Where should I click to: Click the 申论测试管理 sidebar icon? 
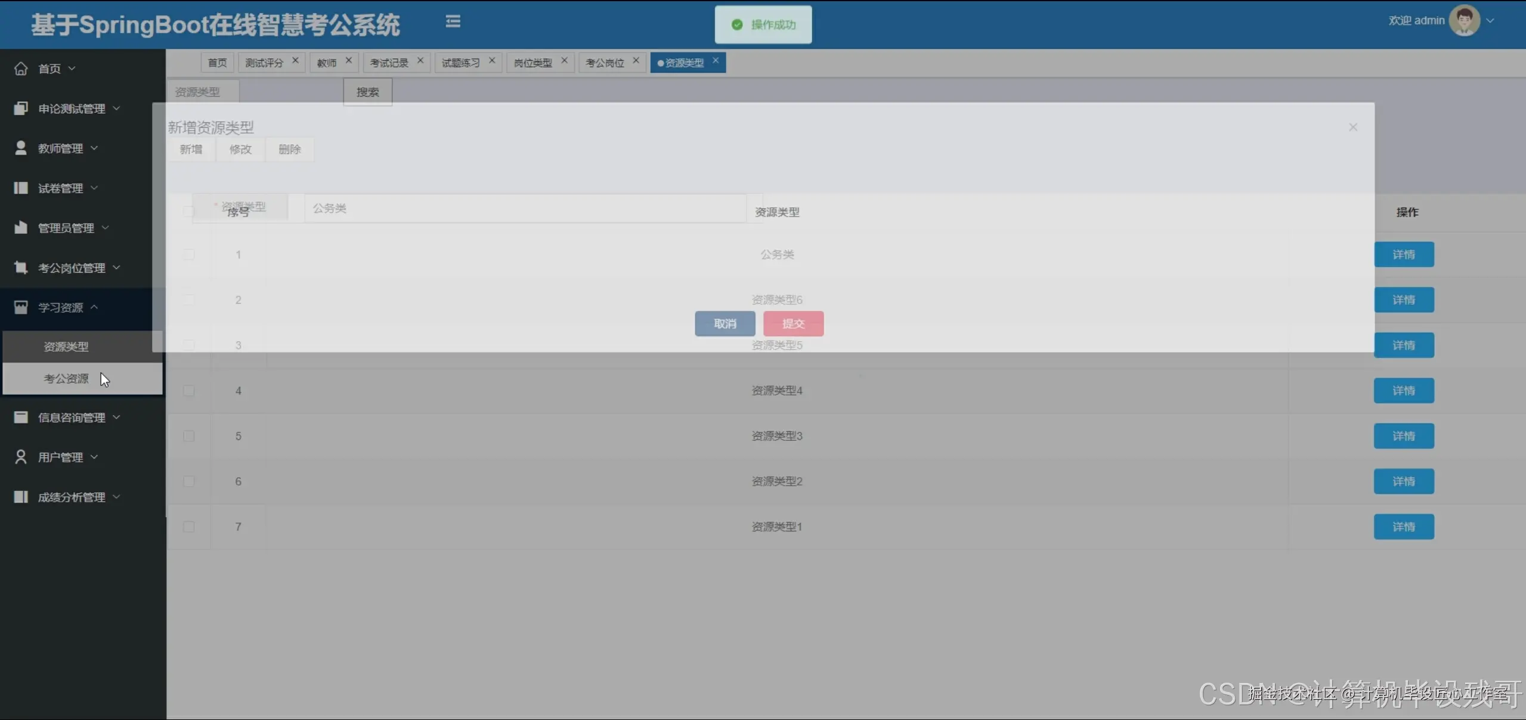[x=21, y=109]
